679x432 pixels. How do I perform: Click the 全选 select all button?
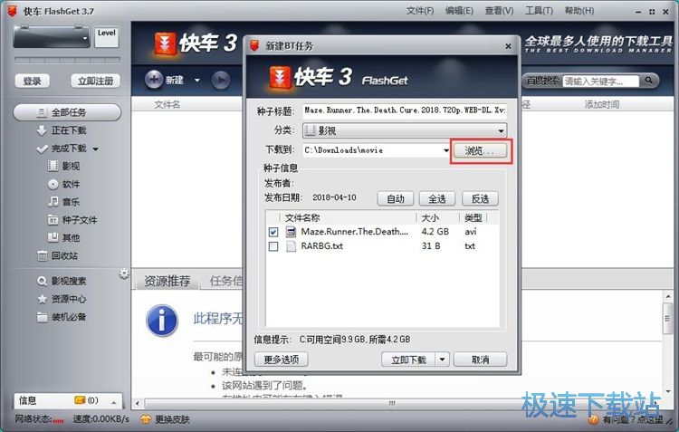pyautogui.click(x=437, y=199)
